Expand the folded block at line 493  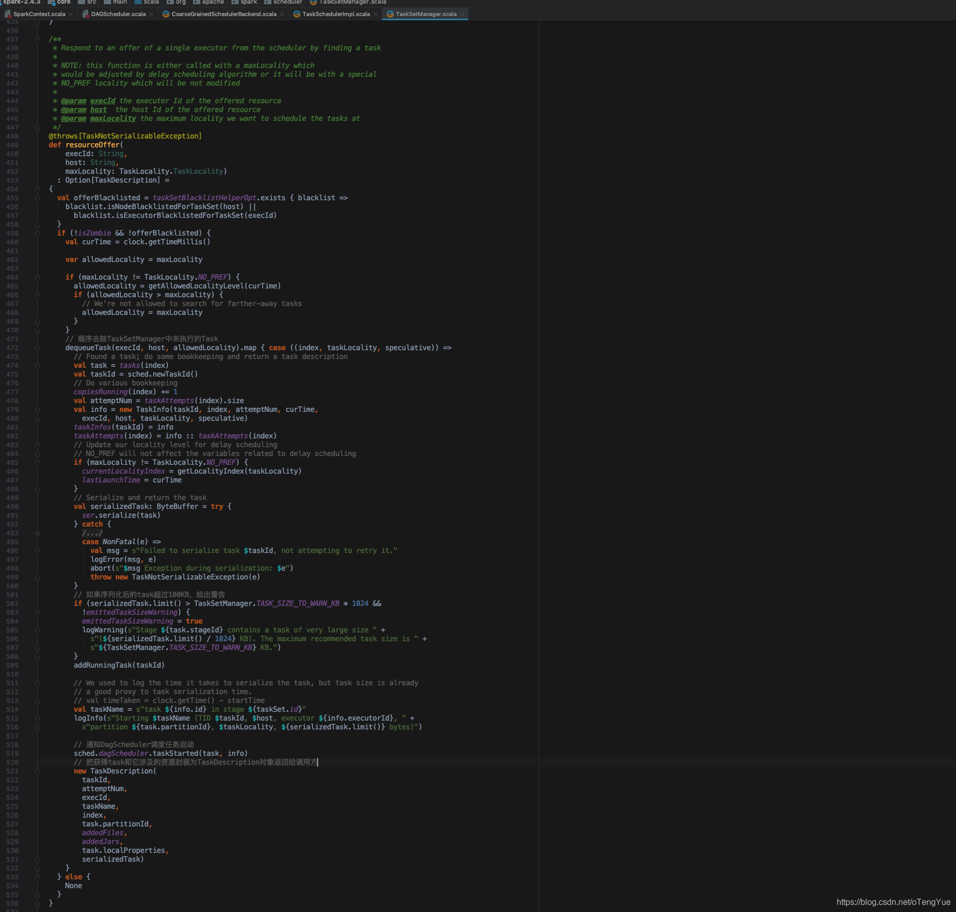(x=37, y=533)
